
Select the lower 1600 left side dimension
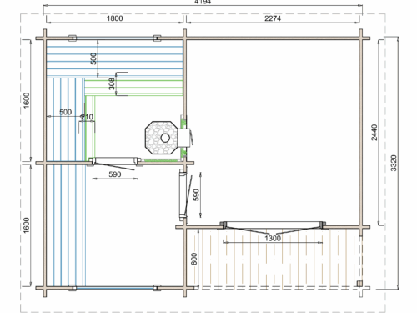point(26,225)
